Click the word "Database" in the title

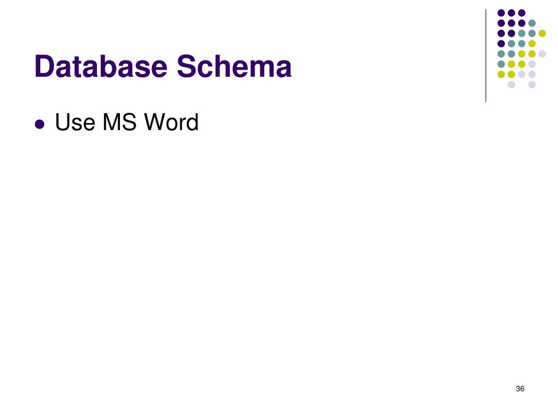(x=101, y=66)
